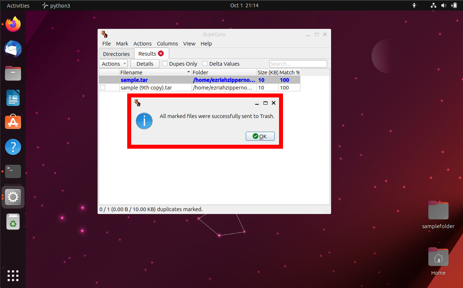Click the blue info icon in dialog
Screen dimensions: 463x288
tap(144, 121)
